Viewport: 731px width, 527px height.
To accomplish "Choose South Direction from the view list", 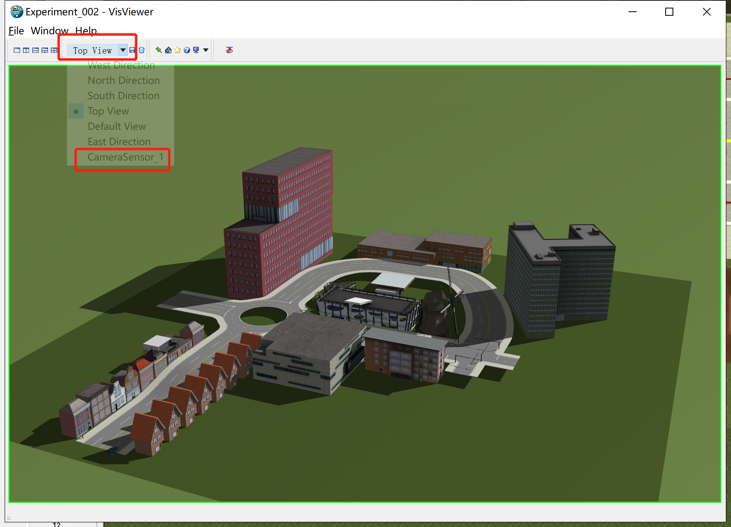I will (121, 96).
